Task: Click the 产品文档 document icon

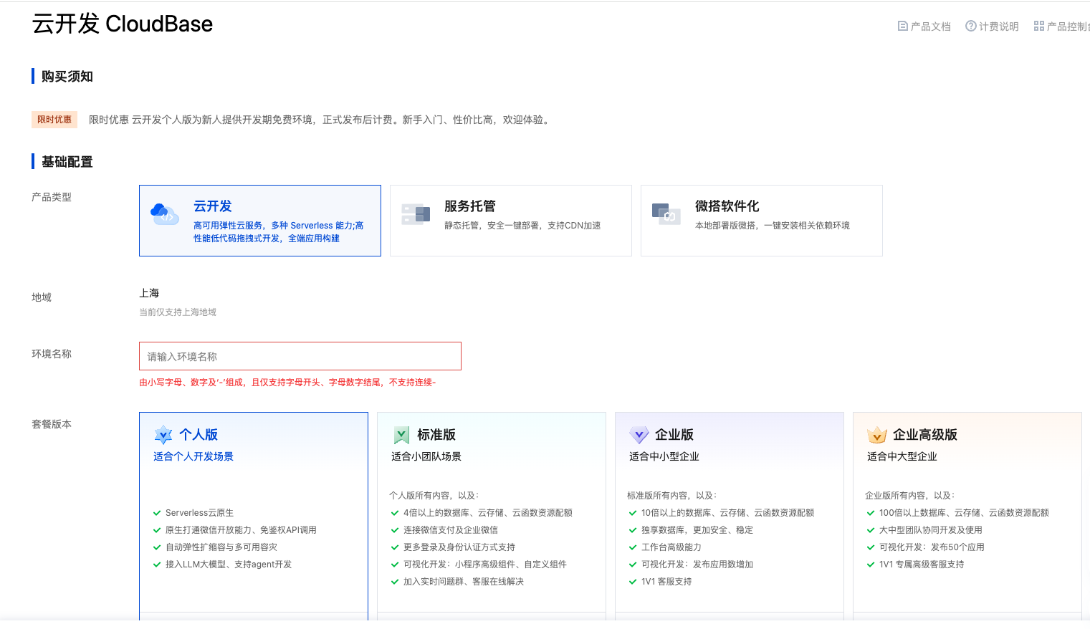Action: [x=903, y=27]
